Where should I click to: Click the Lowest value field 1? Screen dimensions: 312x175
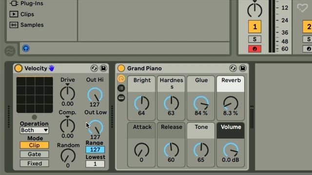[95, 164]
